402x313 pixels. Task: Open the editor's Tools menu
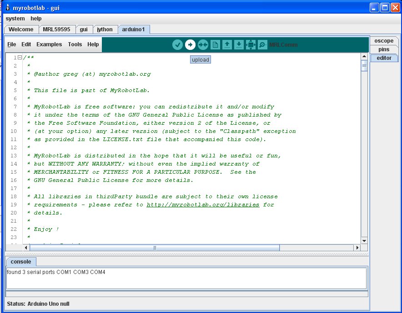click(75, 44)
